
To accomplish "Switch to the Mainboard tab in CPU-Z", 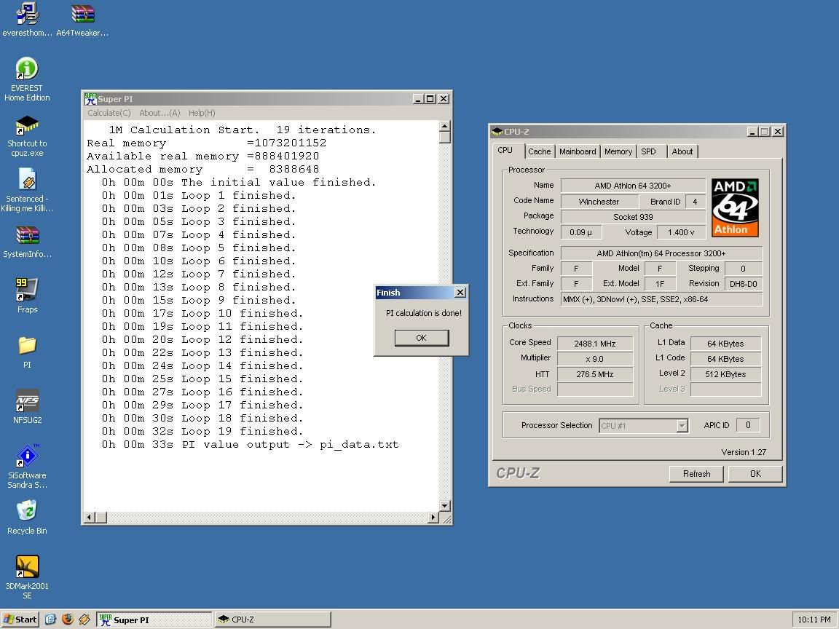I will 578,151.
